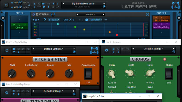Open info icon in Chorus window
Screen dimensions: 182x102
click(118, 52)
